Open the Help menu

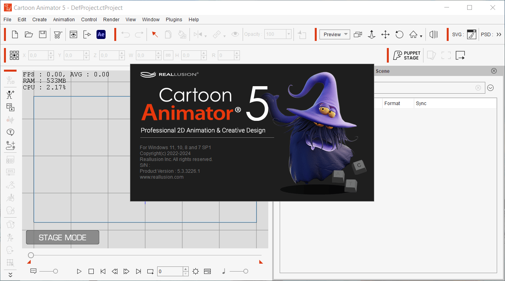click(194, 19)
